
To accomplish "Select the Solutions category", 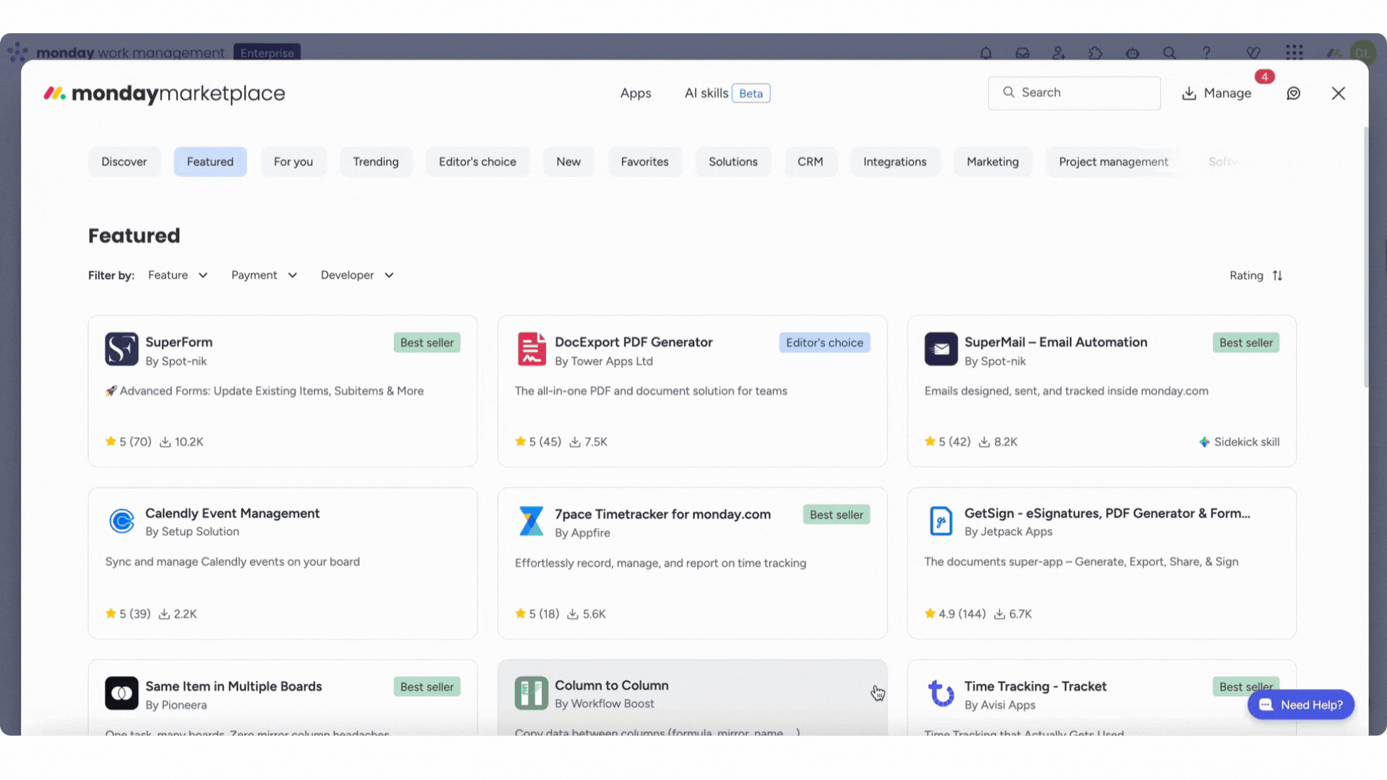I will click(733, 162).
